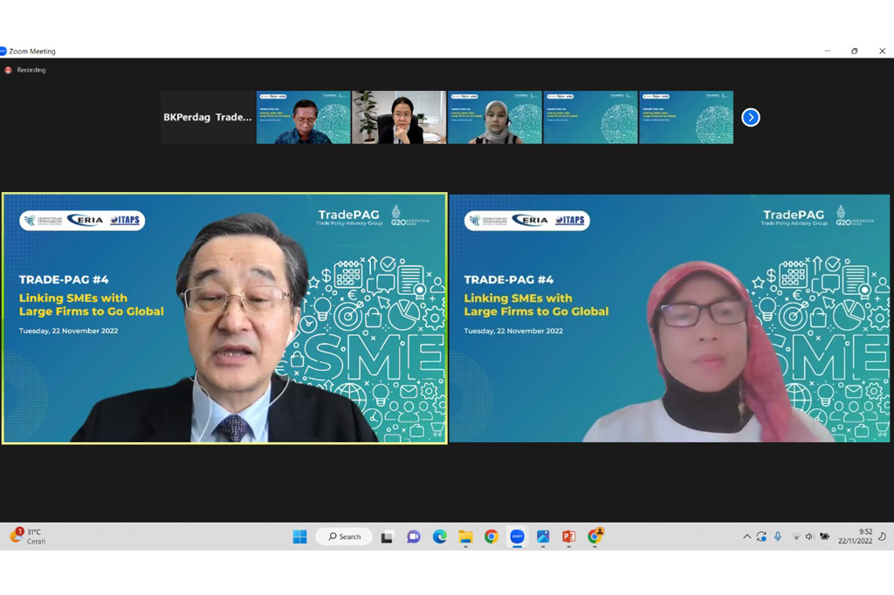Screen dimensions: 894x595
Task: Select thumbnail of man in blue batik
Action: (x=303, y=118)
